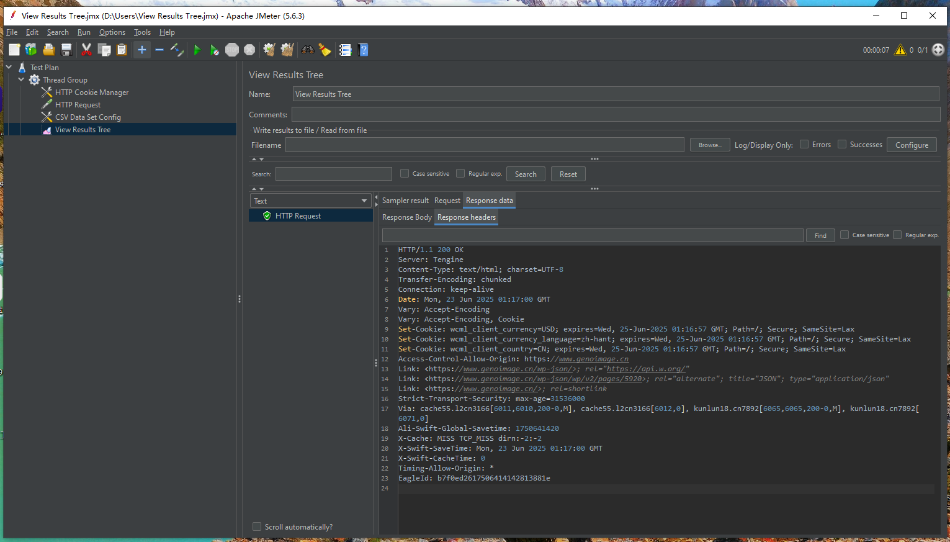Open the Templates toolbar icon
Screen dimensions: 950x542
tap(31, 50)
